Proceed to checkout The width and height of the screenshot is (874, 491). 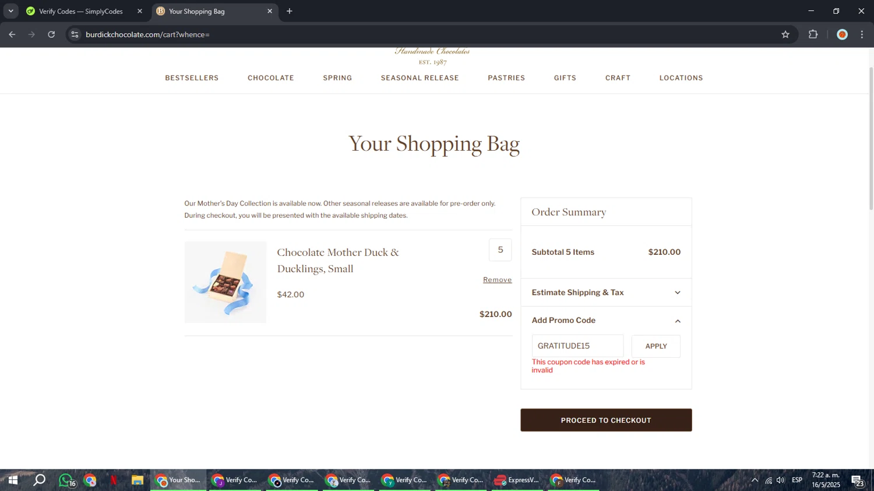tap(606, 420)
